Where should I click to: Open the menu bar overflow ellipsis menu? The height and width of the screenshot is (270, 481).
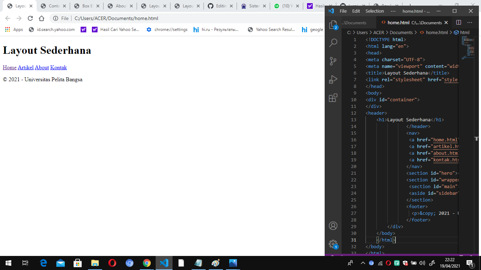393,11
